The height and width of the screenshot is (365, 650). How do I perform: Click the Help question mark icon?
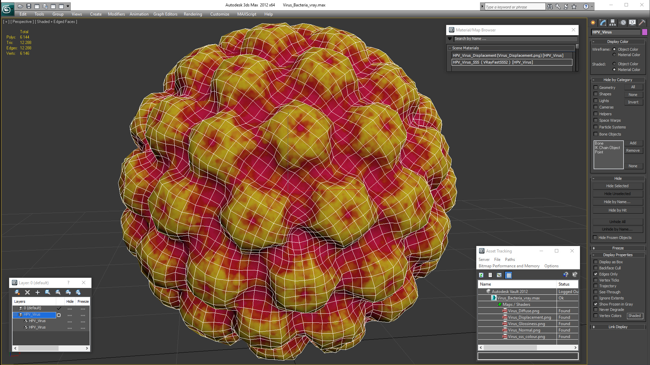(586, 6)
